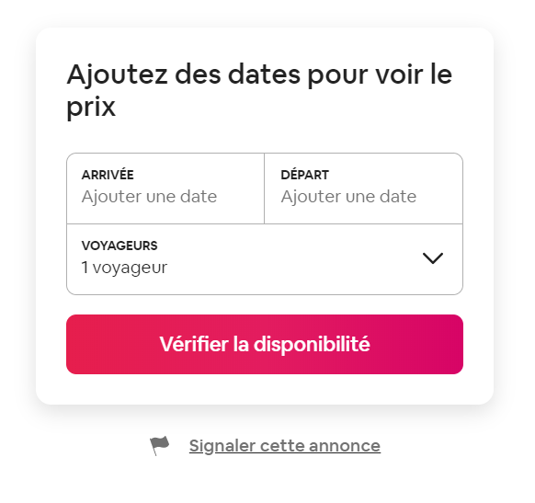
Task: Set check-out date via Départ box
Action: (364, 189)
